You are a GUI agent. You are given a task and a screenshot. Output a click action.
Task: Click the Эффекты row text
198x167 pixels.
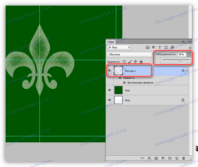[x=129, y=78]
